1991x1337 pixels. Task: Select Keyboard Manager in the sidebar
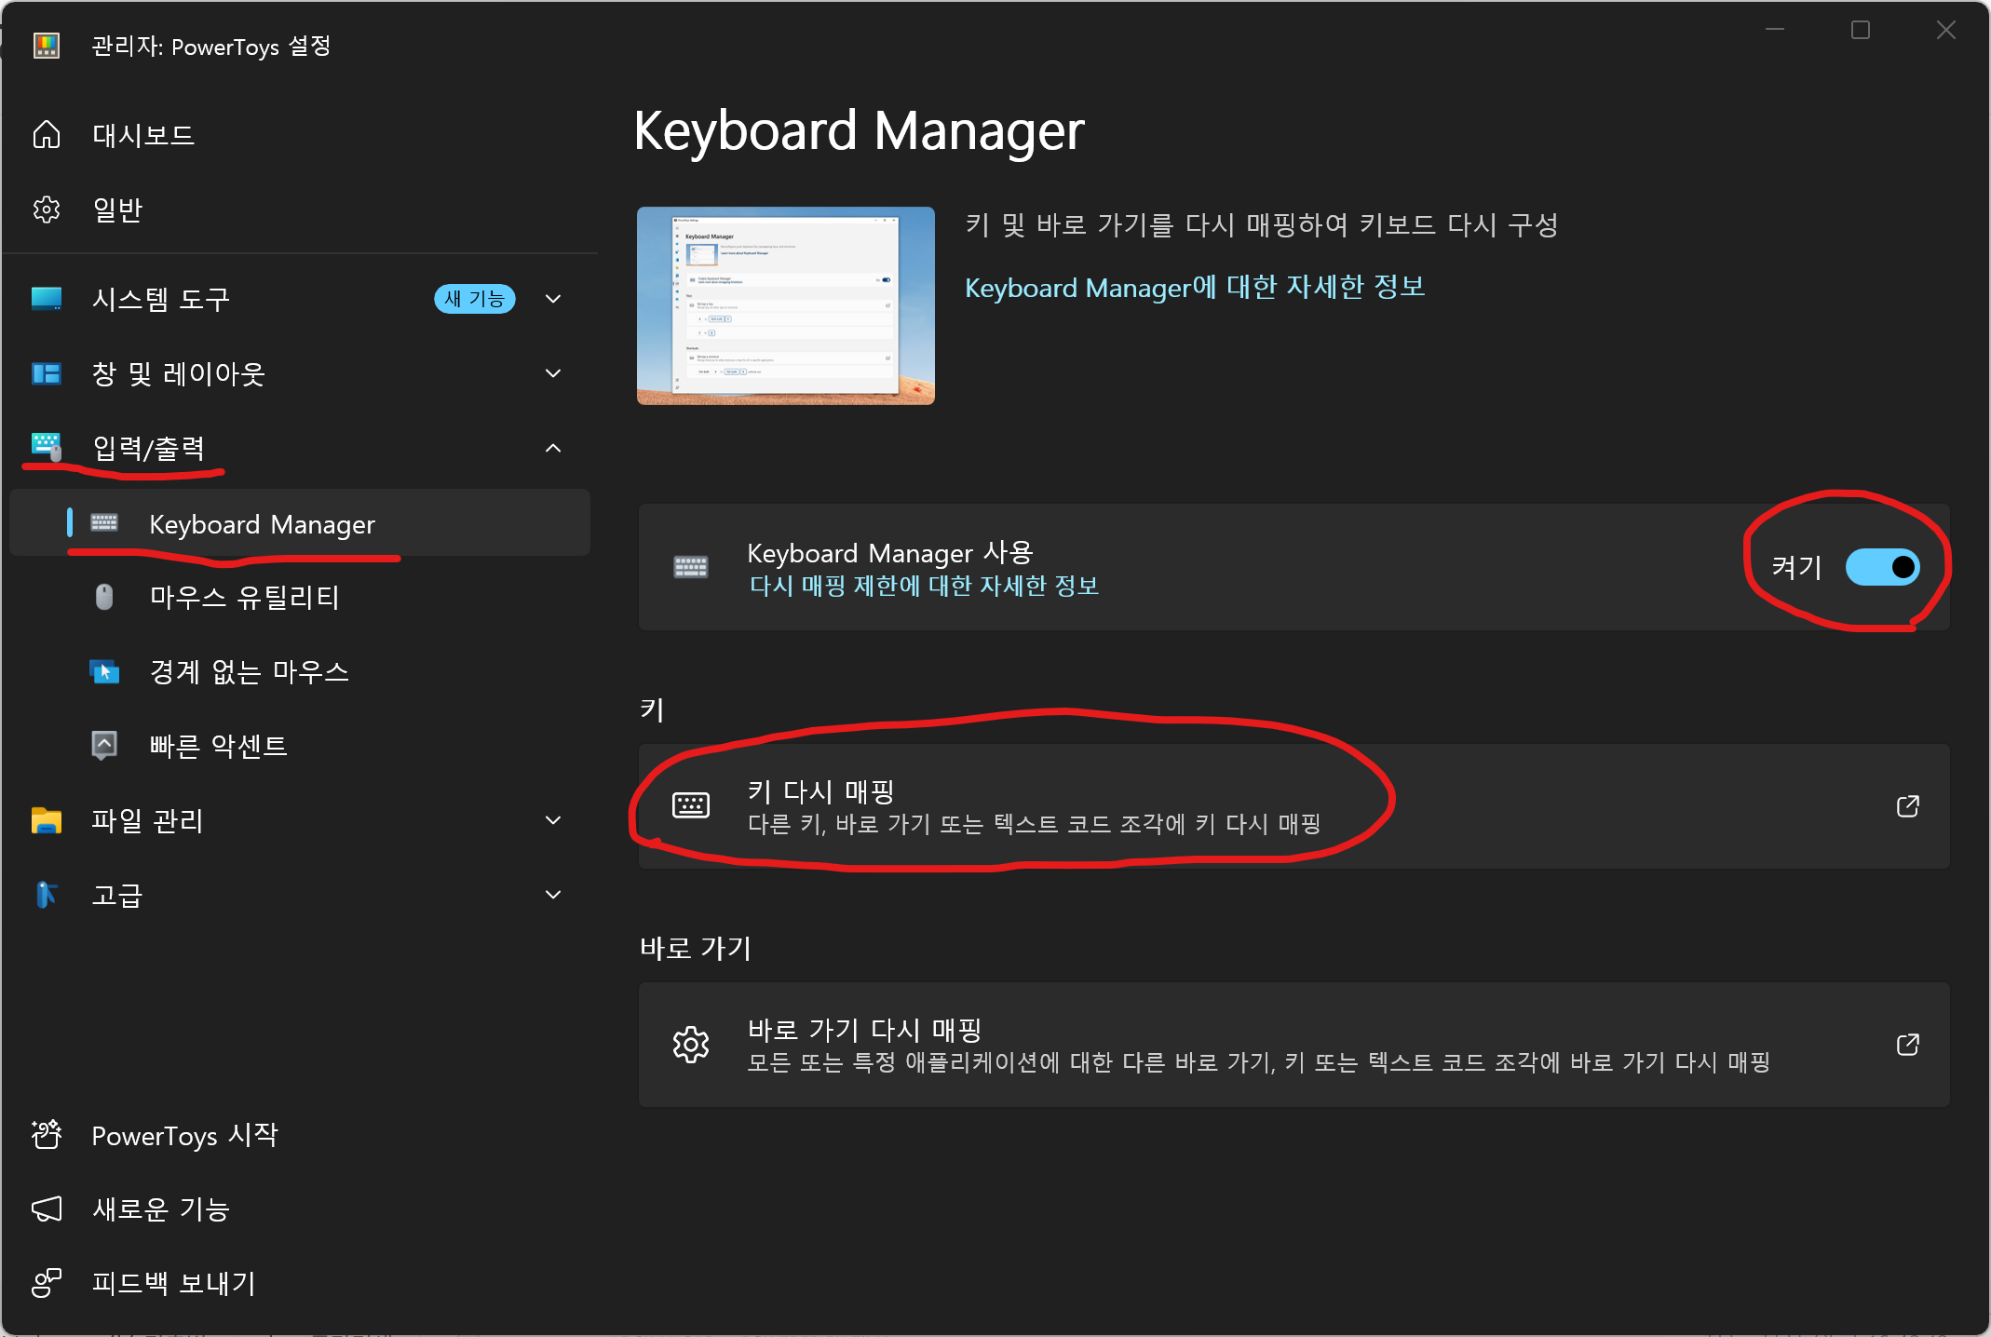[x=262, y=524]
